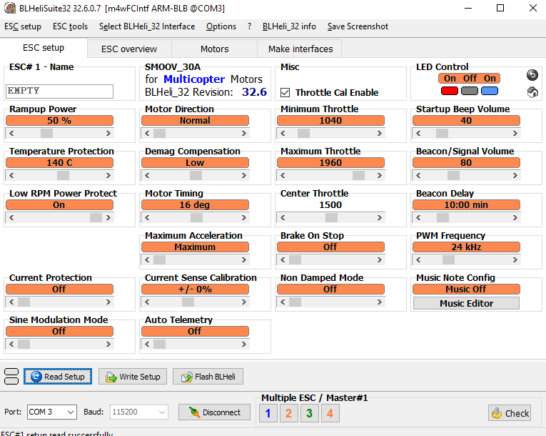The height and width of the screenshot is (436, 546).
Task: Open the ESC setup menu in menu bar
Action: click(x=23, y=26)
